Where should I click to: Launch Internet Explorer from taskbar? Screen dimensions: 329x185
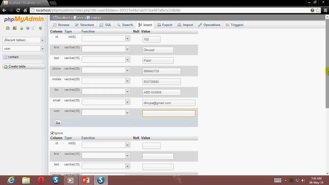click(x=11, y=180)
